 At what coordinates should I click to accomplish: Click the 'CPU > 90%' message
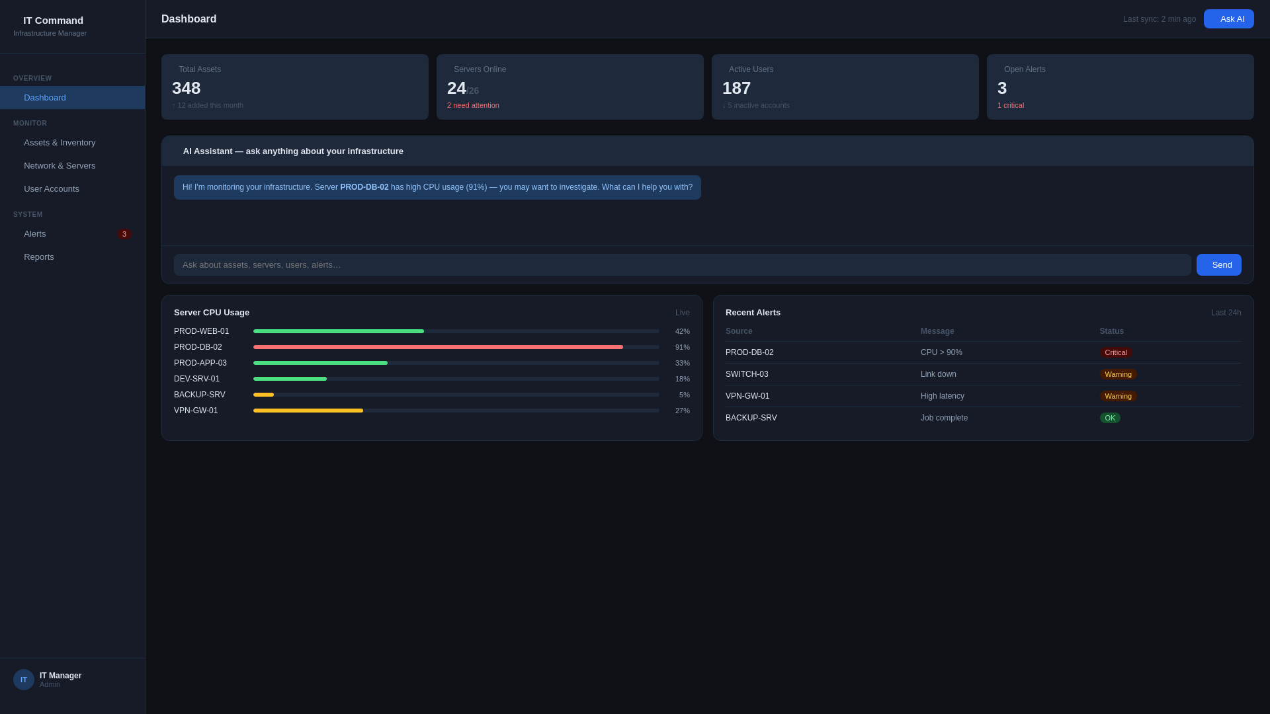[x=941, y=353]
